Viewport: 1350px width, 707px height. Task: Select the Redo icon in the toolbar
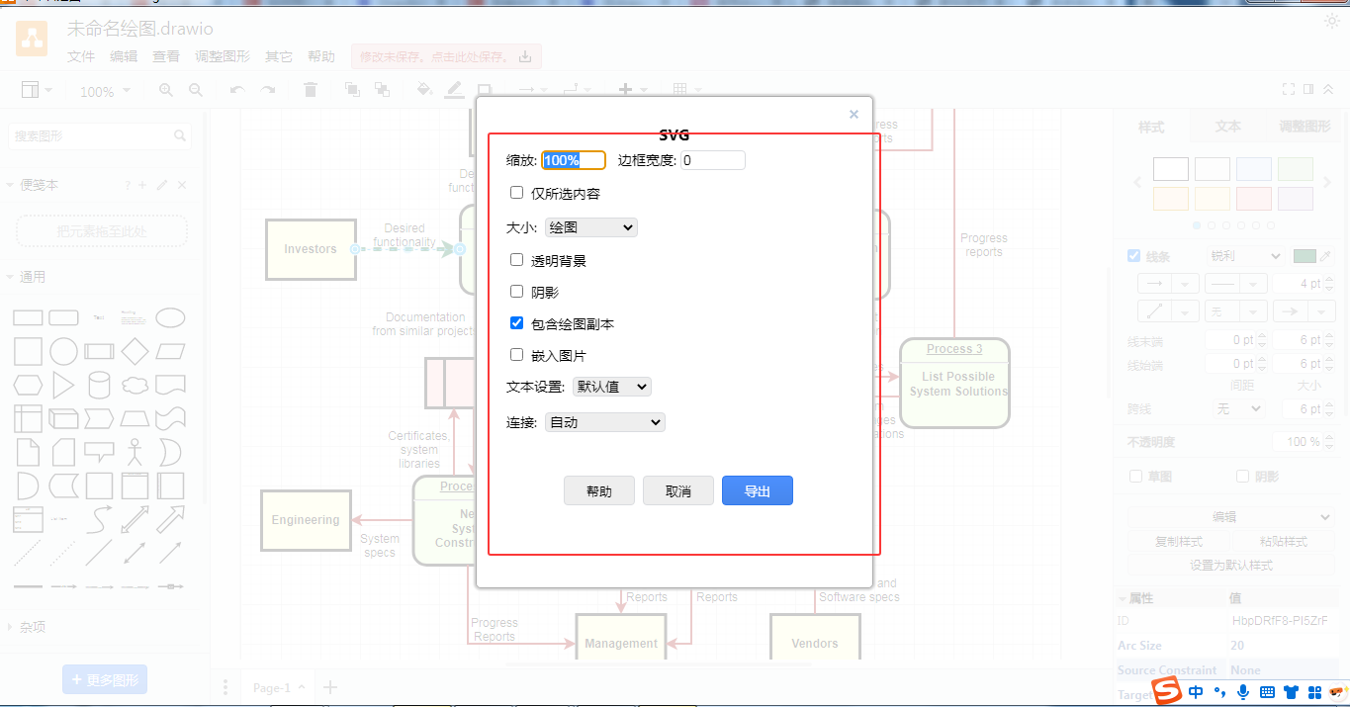point(267,90)
